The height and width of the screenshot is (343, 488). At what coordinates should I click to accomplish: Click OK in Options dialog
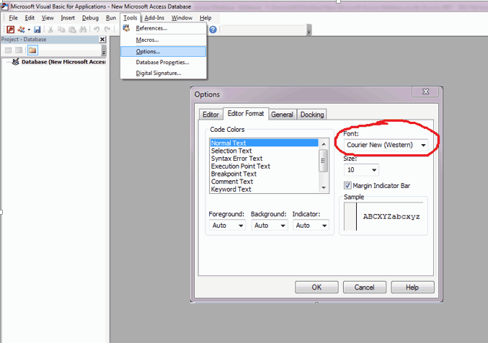(316, 287)
